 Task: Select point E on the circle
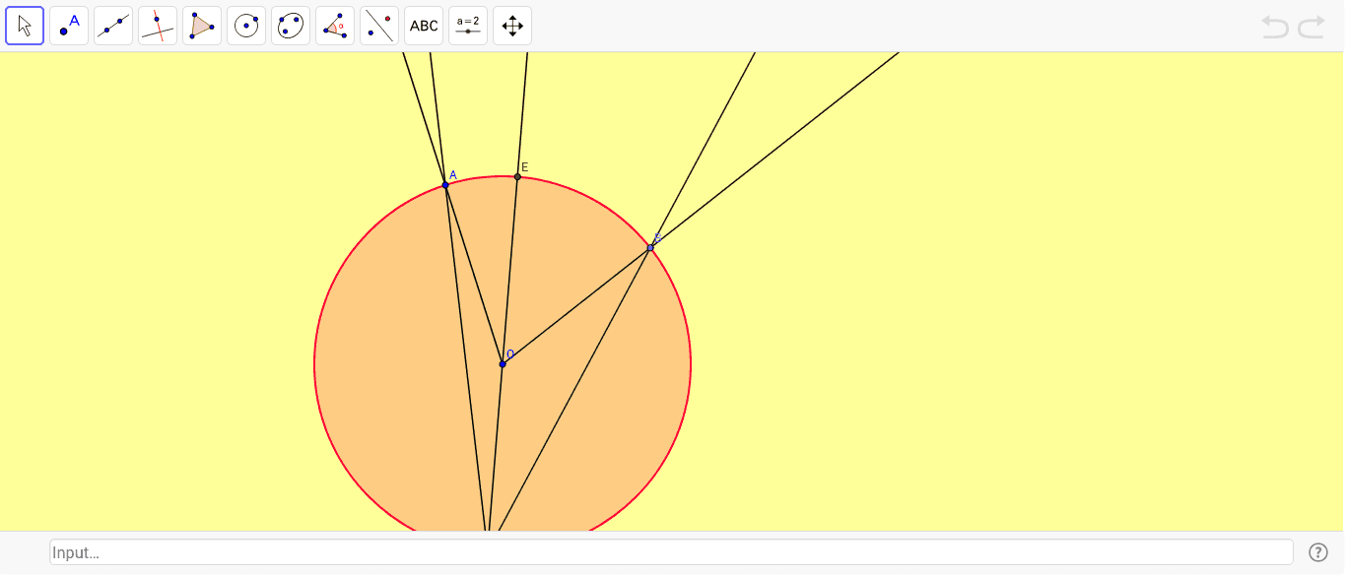point(517,176)
